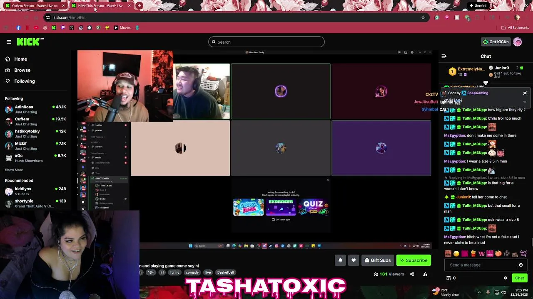Open AdinRoss channel from Following list
This screenshot has height=299, width=533.
(35, 109)
